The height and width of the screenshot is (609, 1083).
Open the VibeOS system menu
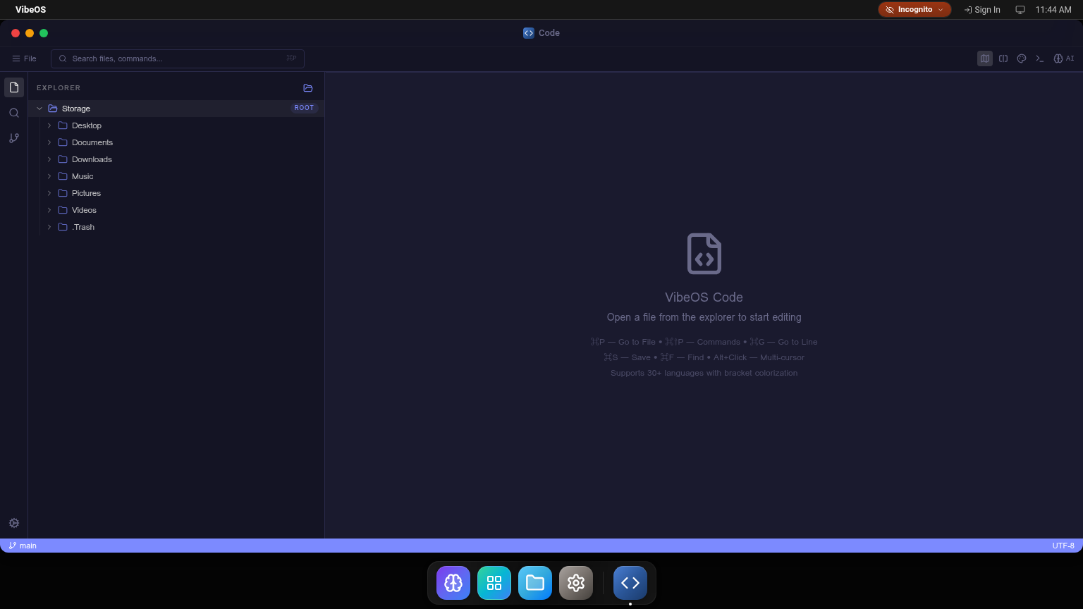pos(31,10)
